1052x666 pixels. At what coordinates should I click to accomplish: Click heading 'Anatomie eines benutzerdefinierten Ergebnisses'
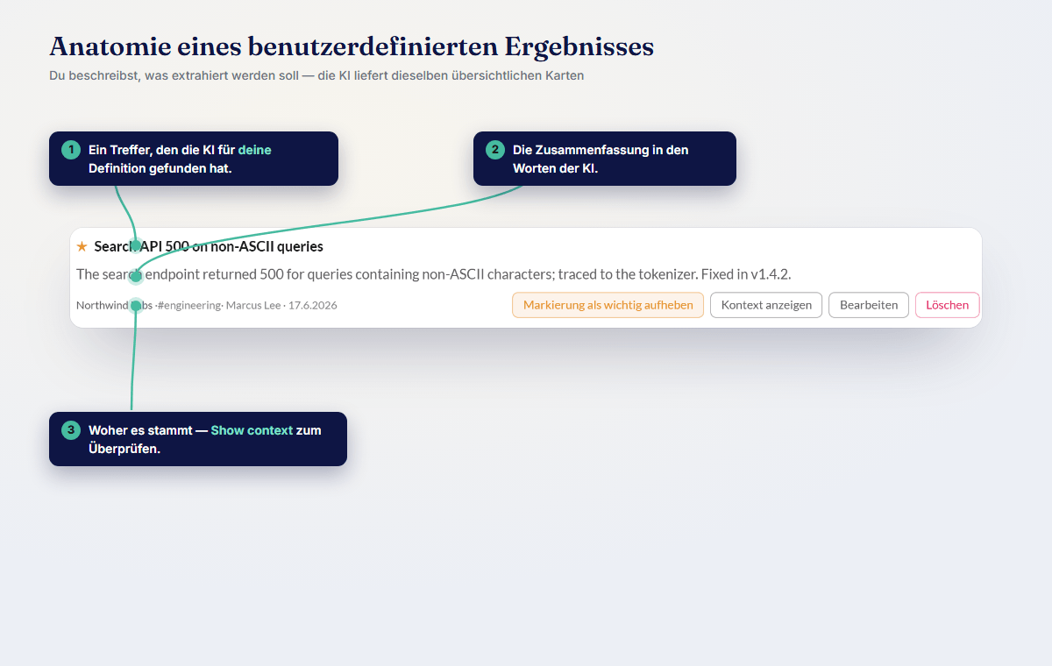(x=352, y=46)
